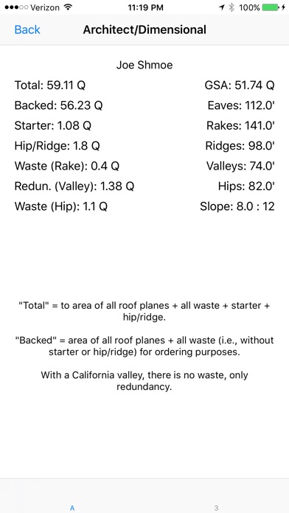Viewport: 289px width, 513px height.
Task: Tap the Total: 59.11 Q value
Action: coord(49,85)
